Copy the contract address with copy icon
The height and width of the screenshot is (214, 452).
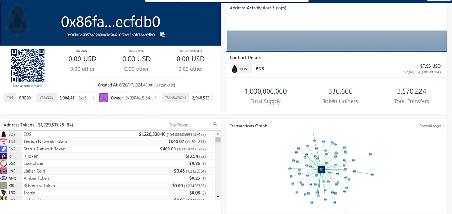pyautogui.click(x=163, y=35)
